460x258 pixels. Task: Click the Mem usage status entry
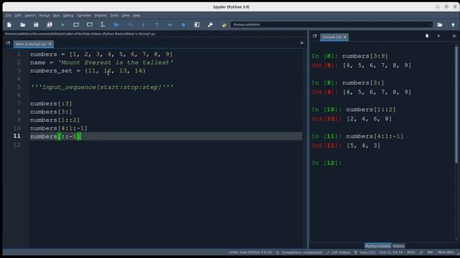pyautogui.click(x=446, y=252)
